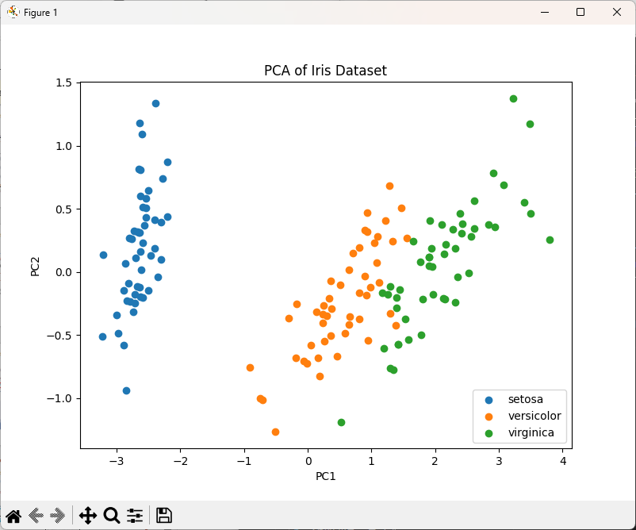Enable the Zoom to rectangle tool
The height and width of the screenshot is (530, 636).
click(112, 515)
